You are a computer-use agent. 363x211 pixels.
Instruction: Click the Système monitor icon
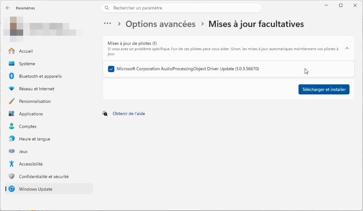click(x=12, y=63)
